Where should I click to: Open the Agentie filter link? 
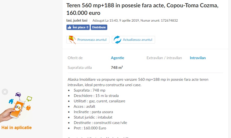click(x=118, y=58)
